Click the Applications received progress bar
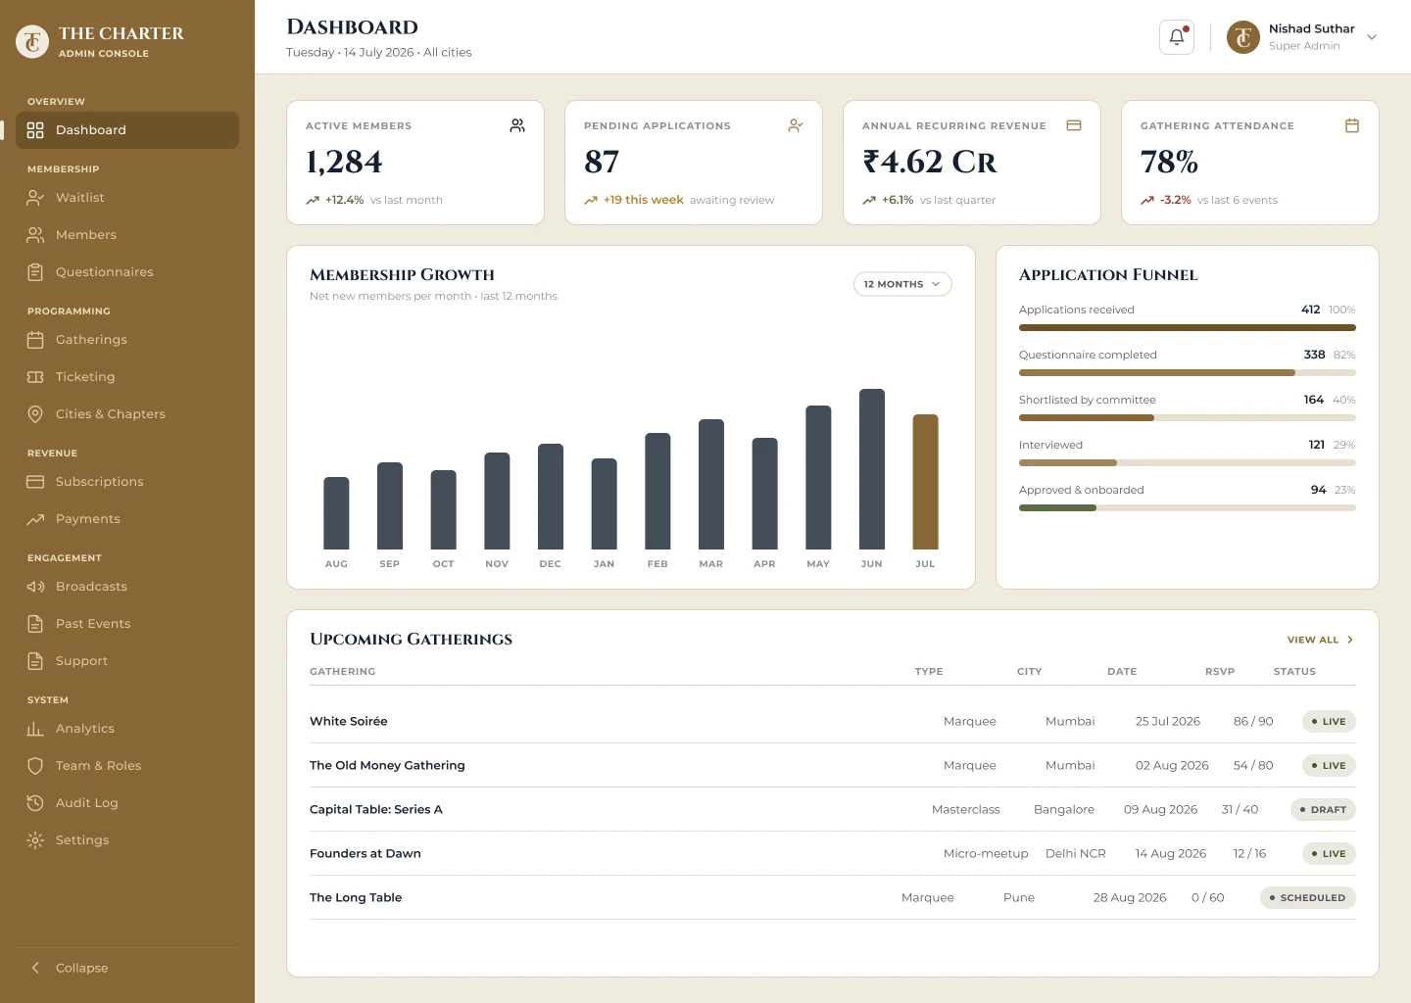This screenshot has width=1411, height=1003. coord(1188,327)
